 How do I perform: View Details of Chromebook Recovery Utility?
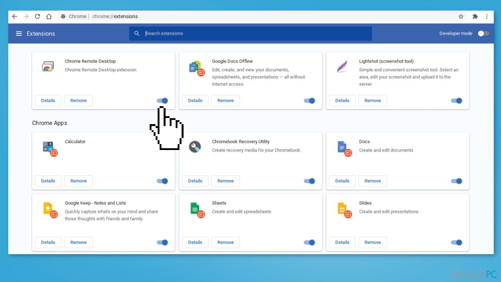[x=195, y=181]
